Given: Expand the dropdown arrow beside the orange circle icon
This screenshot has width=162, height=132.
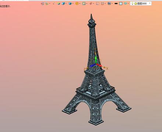Looking at the screenshot, I should (80, 4).
